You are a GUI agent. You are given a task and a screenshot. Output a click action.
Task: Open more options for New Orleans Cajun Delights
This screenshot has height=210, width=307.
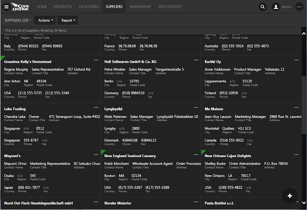point(296,155)
